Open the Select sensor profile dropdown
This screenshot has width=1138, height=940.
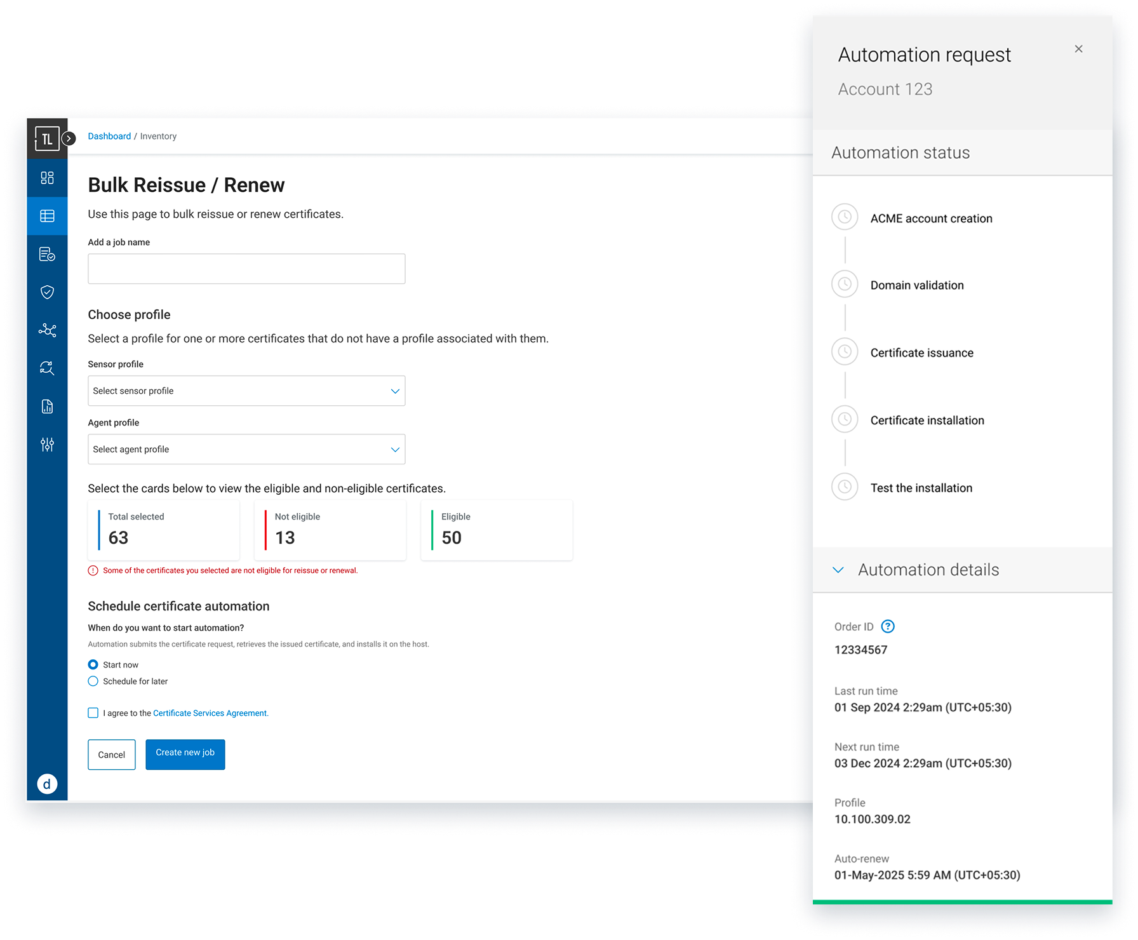click(246, 391)
